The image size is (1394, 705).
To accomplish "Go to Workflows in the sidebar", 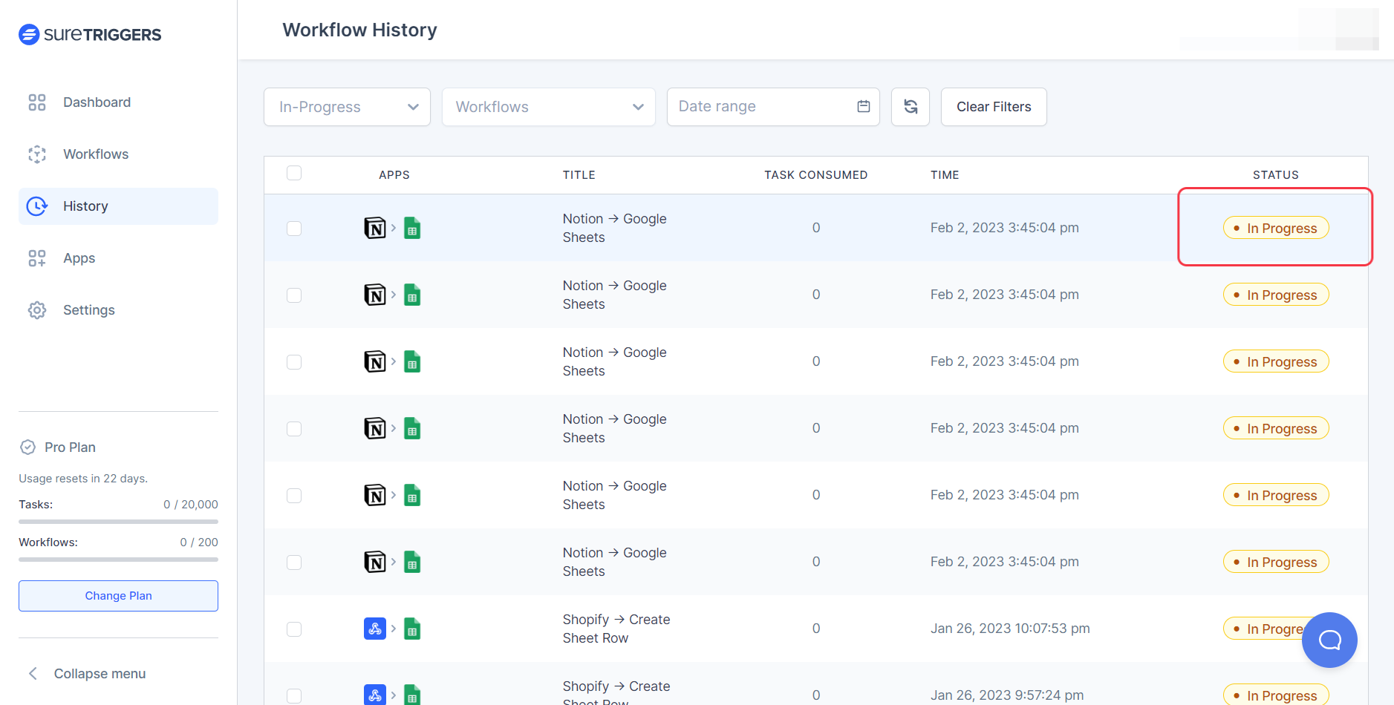I will pos(96,154).
